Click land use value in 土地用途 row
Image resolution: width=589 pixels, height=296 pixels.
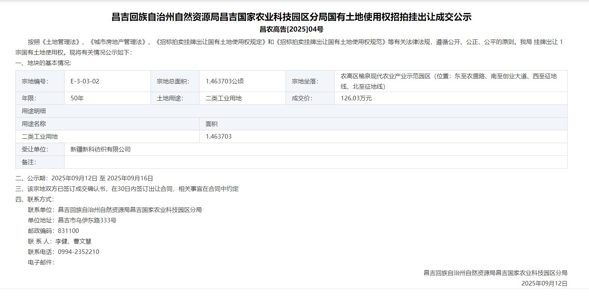point(223,98)
